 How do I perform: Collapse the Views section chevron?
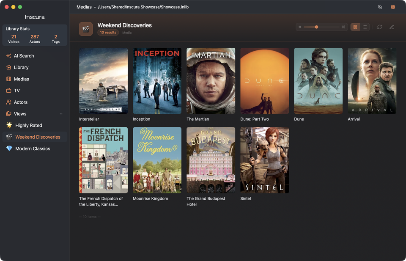point(61,114)
